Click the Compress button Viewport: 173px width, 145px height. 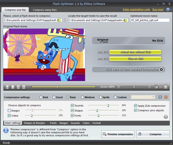153,134
